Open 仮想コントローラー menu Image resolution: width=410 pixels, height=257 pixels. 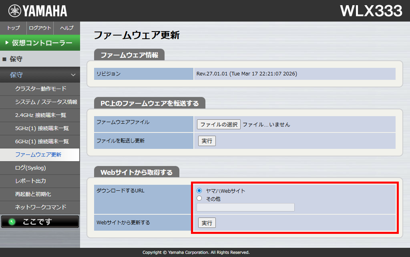coord(40,43)
